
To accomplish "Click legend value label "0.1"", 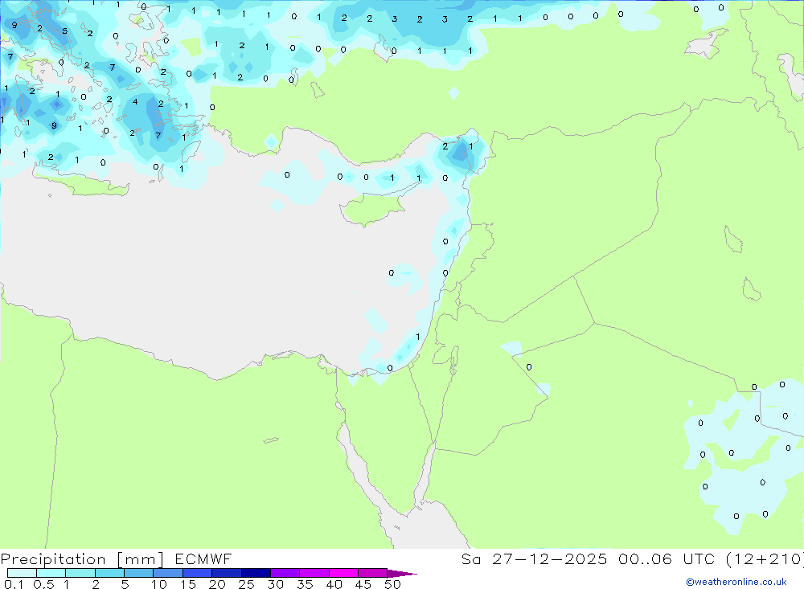I will coord(14,584).
